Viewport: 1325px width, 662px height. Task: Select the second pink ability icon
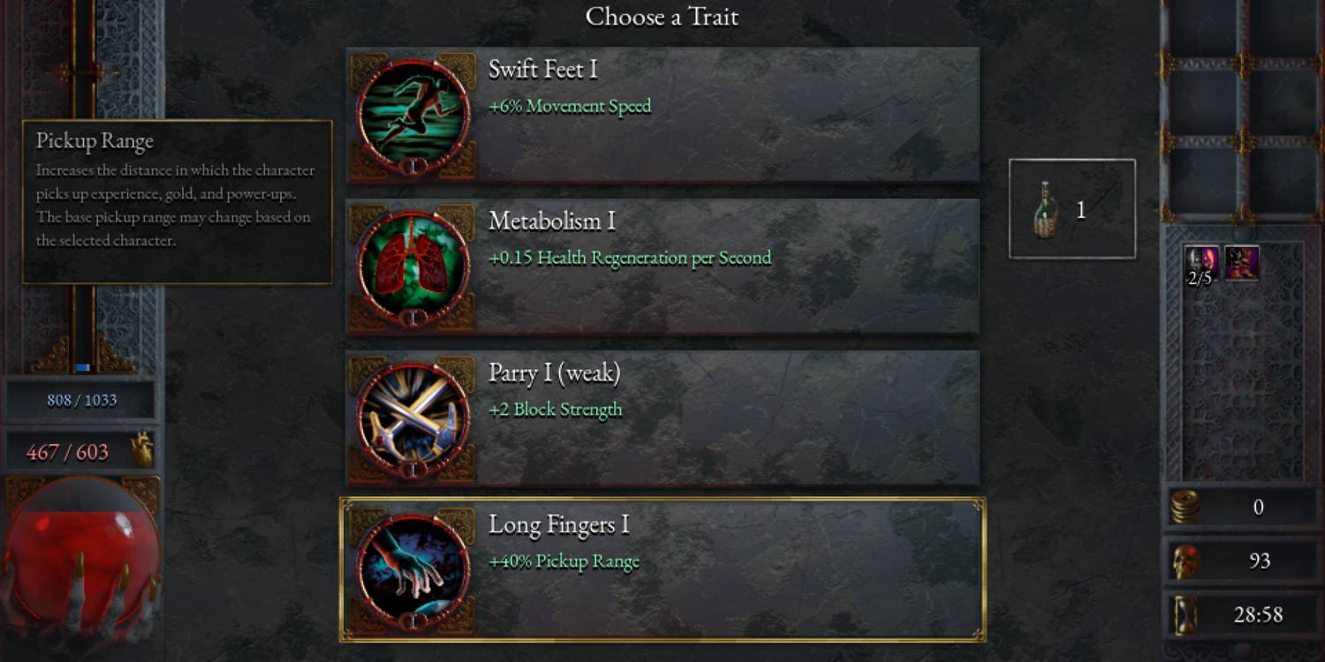pyautogui.click(x=1241, y=264)
